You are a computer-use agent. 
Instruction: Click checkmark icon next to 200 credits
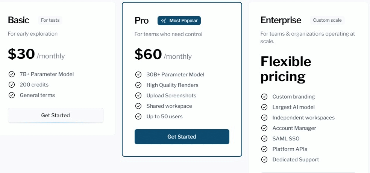pos(11,85)
